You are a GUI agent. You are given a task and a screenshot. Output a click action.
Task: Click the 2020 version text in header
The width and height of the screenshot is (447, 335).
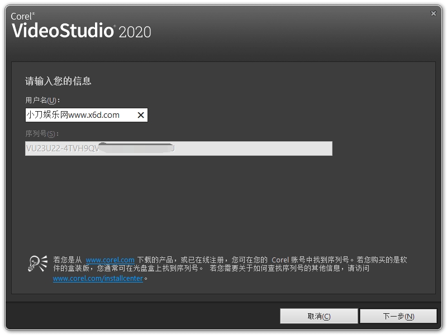135,32
